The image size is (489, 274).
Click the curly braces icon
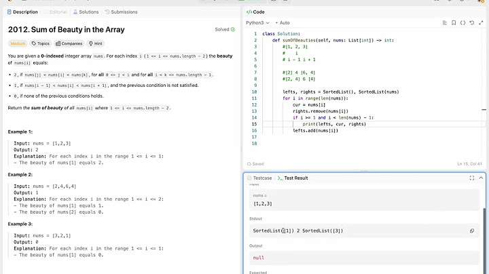tap(463, 23)
